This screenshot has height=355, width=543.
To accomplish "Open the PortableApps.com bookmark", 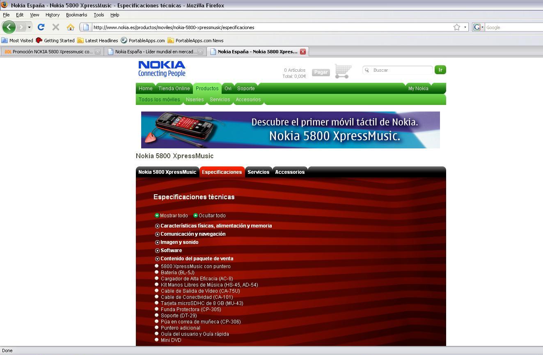I will pyautogui.click(x=143, y=40).
